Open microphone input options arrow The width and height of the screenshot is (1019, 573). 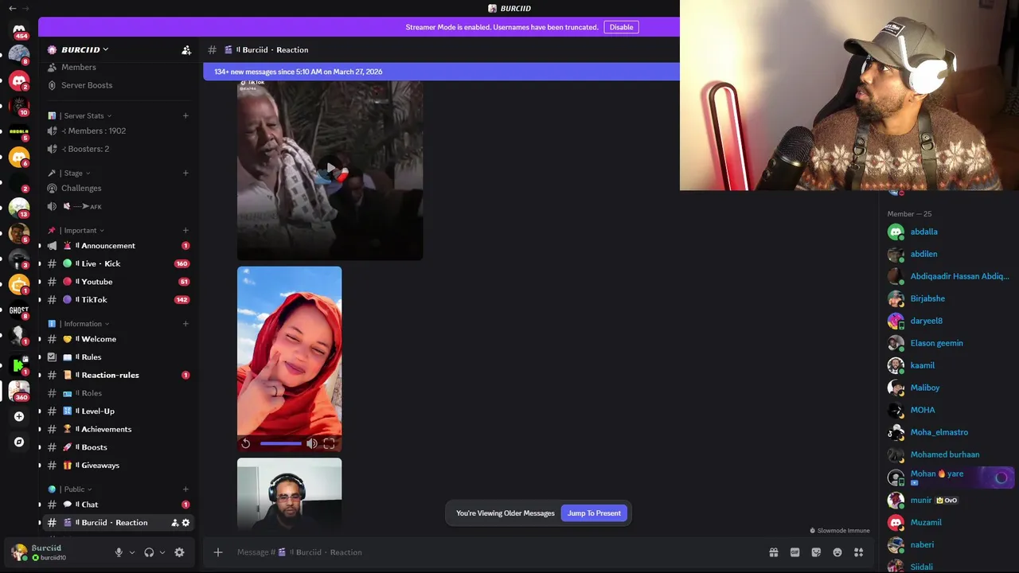click(x=132, y=552)
